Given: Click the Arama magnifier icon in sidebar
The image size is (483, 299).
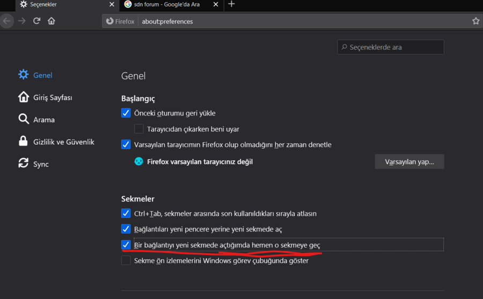Looking at the screenshot, I should 24,119.
